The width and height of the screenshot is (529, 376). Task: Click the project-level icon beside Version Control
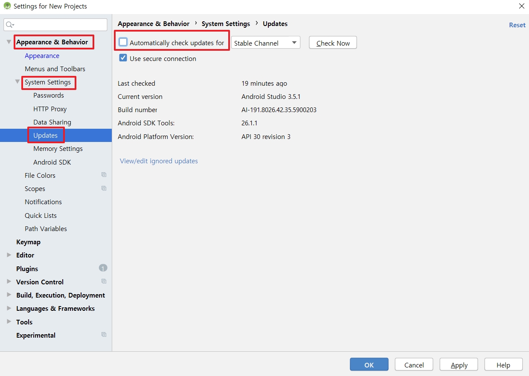pyautogui.click(x=104, y=281)
